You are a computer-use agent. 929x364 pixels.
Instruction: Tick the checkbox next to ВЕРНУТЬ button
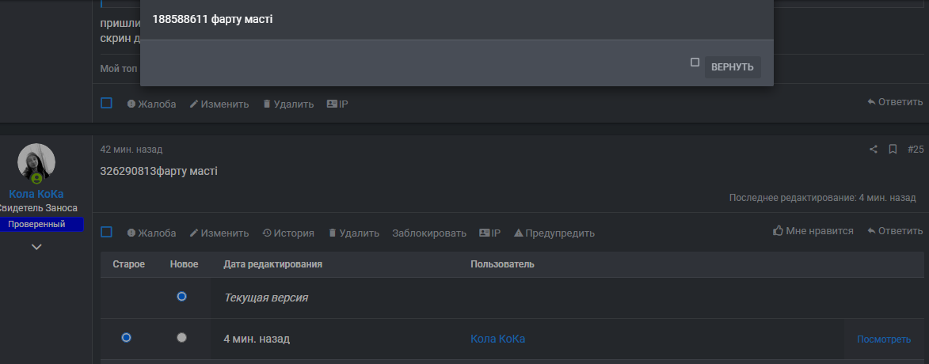click(x=695, y=62)
